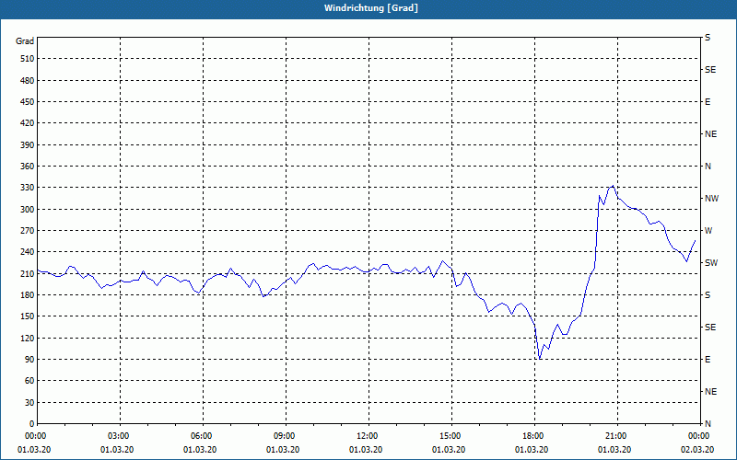737x460 pixels.
Task: Click the 18:00 time axis label
Action: 535,436
